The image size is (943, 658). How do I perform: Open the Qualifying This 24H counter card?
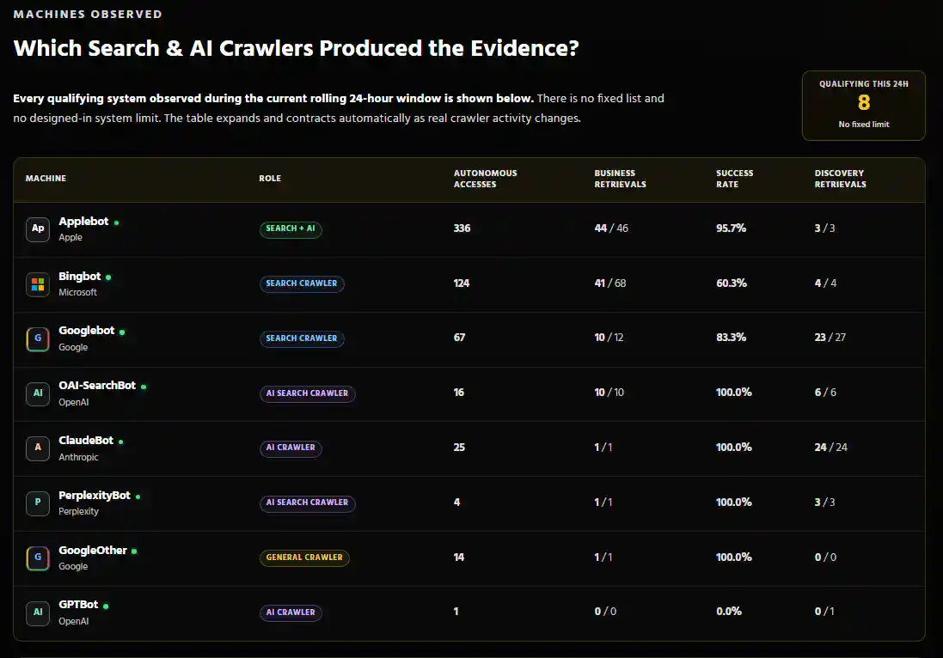coord(863,106)
